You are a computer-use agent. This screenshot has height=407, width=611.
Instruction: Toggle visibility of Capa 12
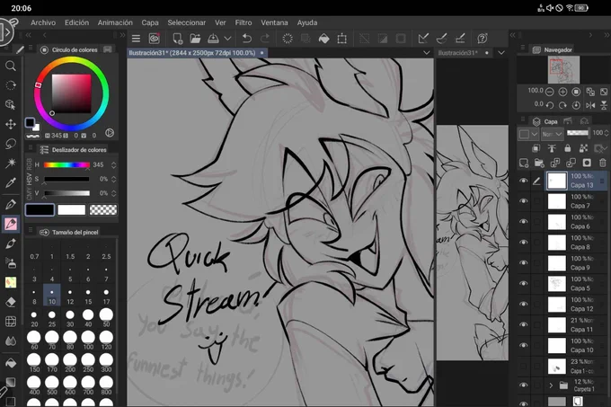pos(524,305)
